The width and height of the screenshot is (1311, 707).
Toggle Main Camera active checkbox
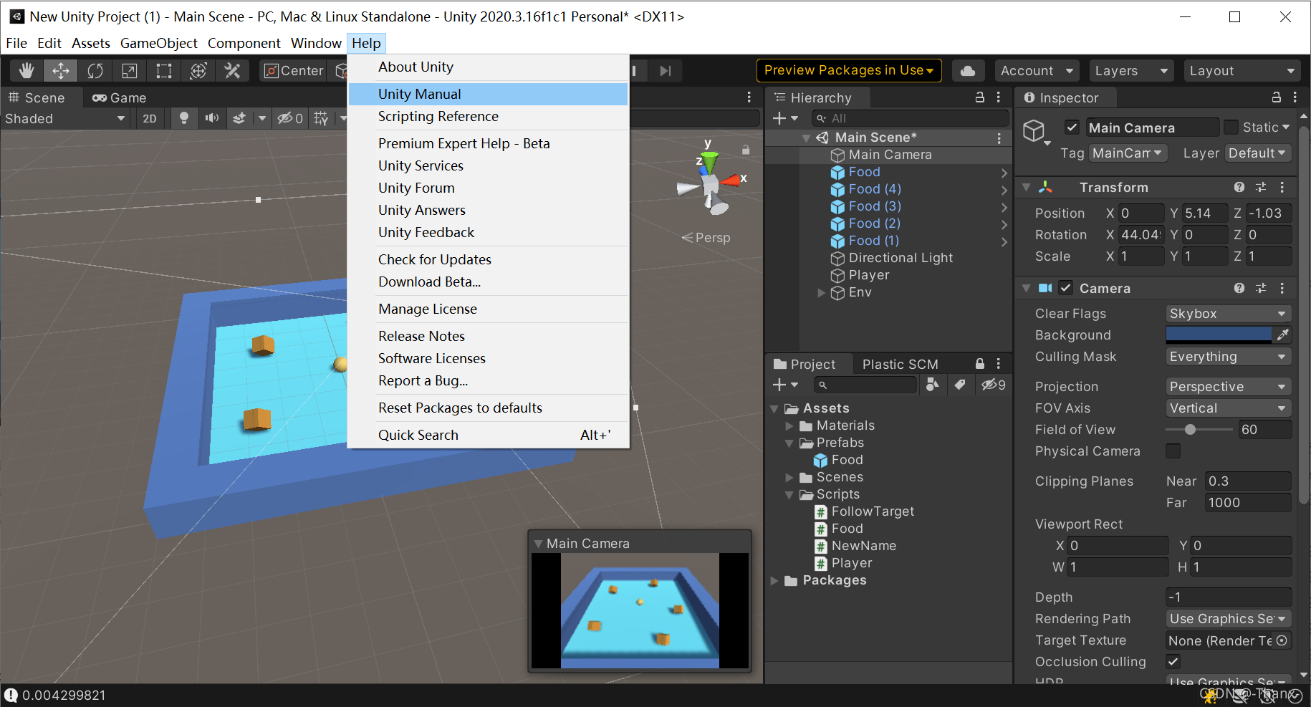coord(1072,128)
